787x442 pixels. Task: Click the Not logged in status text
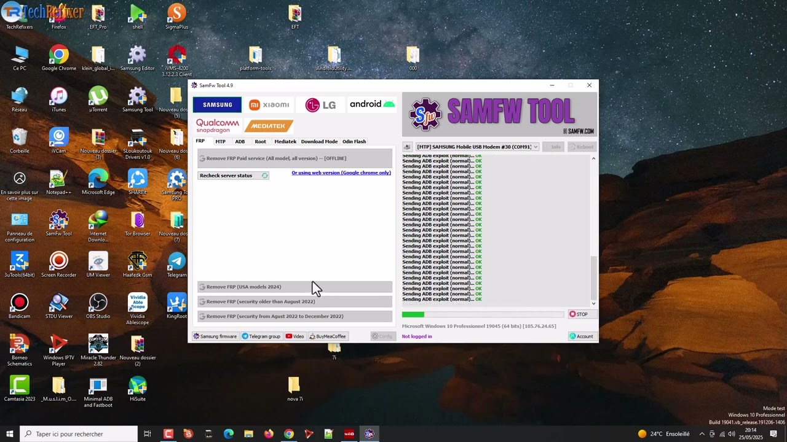tap(417, 336)
